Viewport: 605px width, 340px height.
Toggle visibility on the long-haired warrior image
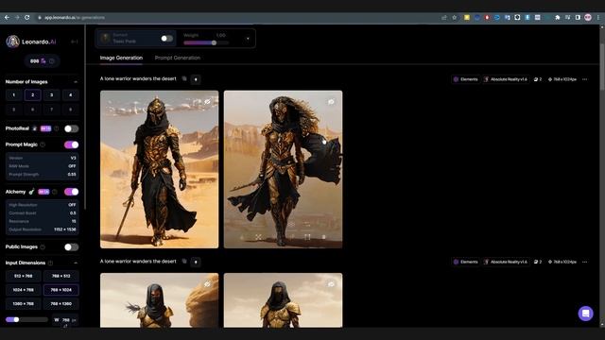tap(331, 102)
